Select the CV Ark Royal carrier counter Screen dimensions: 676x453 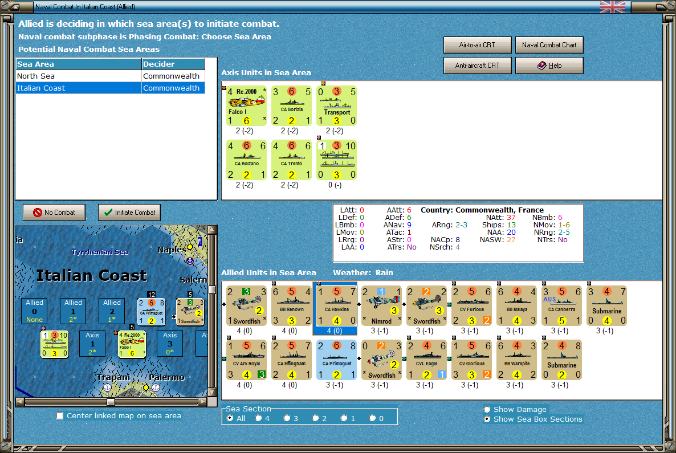[x=246, y=360]
